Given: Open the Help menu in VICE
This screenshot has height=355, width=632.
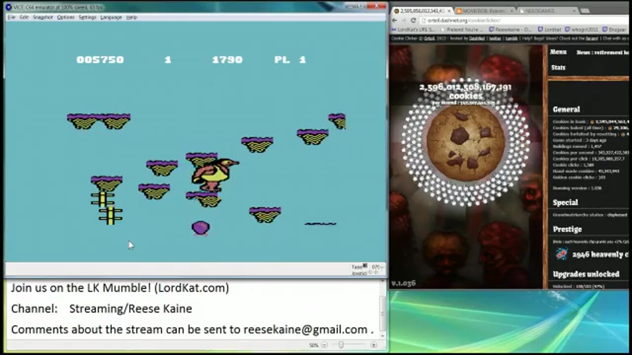Looking at the screenshot, I should [131, 17].
